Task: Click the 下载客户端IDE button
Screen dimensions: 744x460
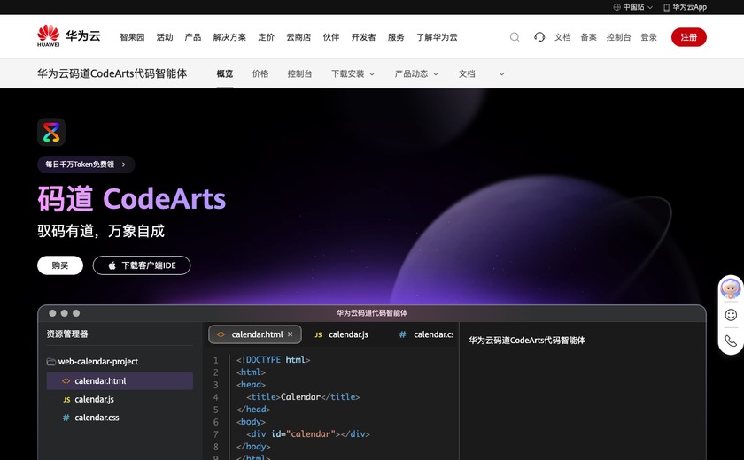Action: 142,265
